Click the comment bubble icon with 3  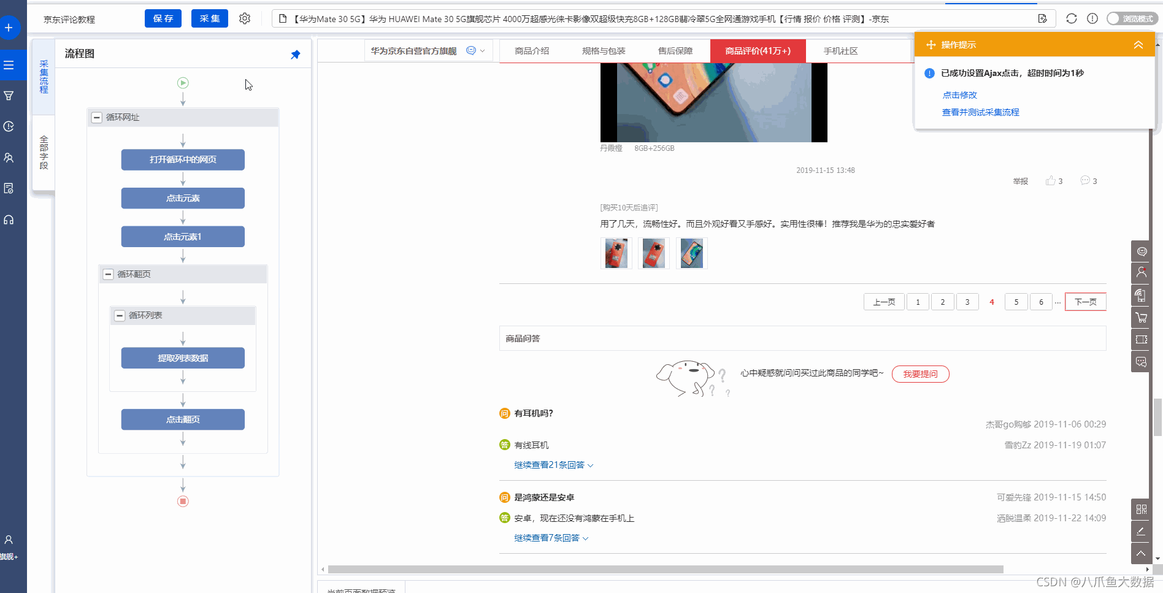pyautogui.click(x=1085, y=180)
